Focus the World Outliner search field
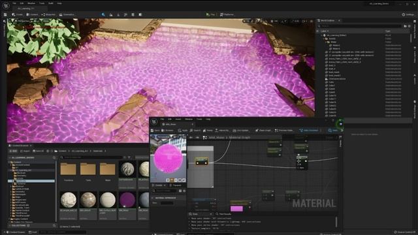Image resolution: width=418 pixels, height=235 pixels. [359, 26]
